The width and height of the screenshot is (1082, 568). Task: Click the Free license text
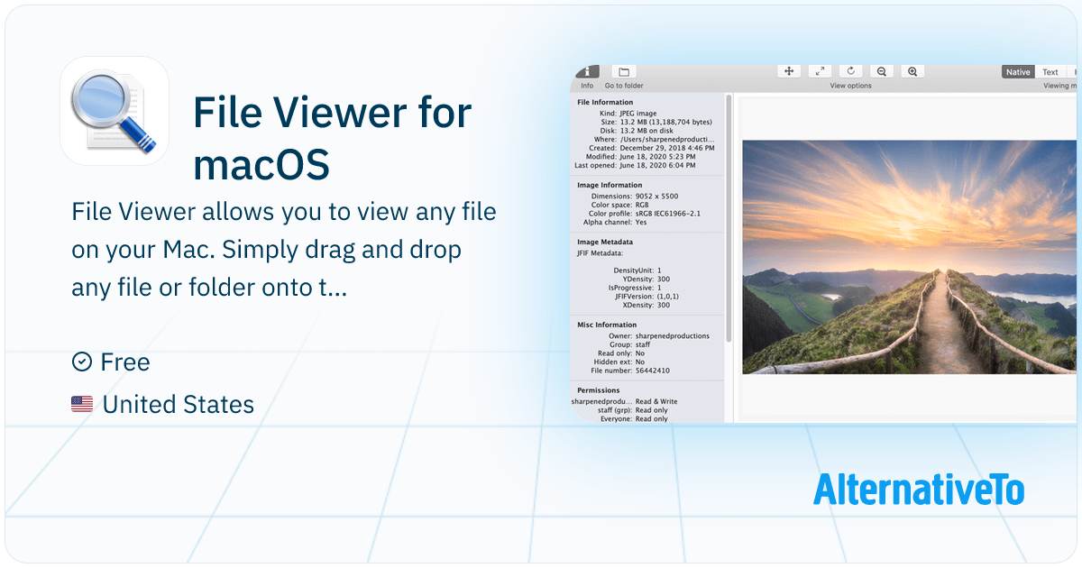(x=125, y=362)
